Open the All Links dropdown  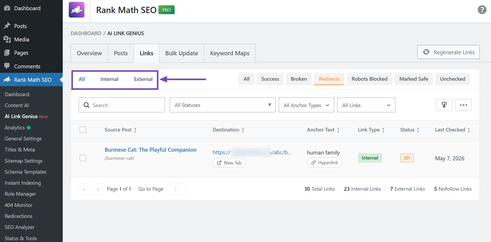point(366,105)
